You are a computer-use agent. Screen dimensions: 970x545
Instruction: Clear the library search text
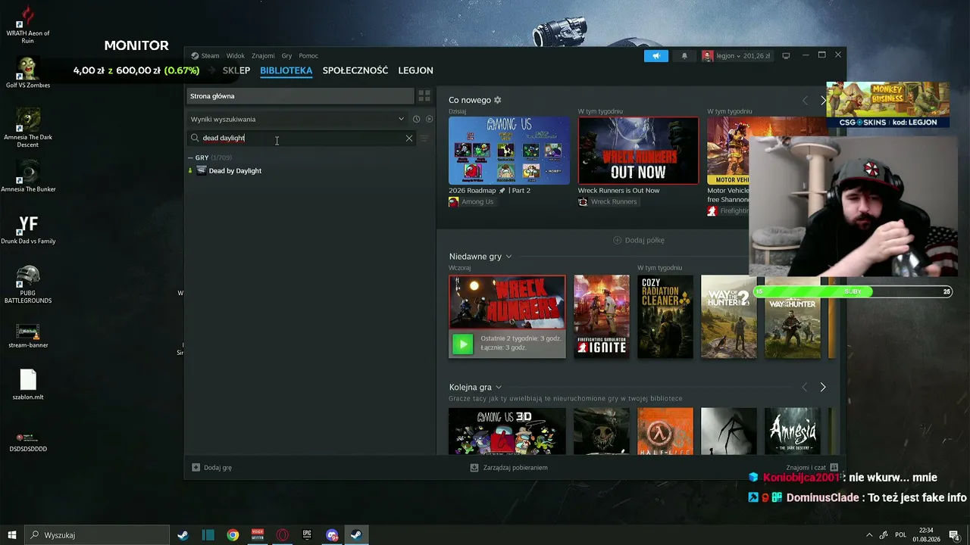[409, 139]
